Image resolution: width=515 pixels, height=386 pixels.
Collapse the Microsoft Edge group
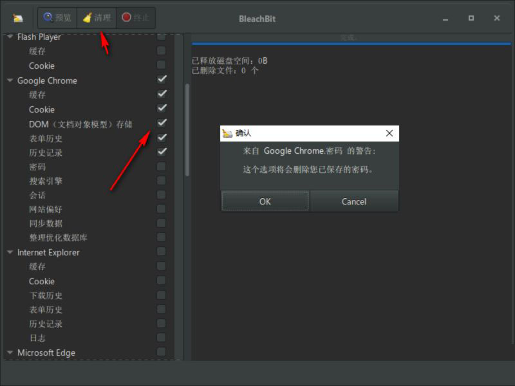(x=10, y=353)
